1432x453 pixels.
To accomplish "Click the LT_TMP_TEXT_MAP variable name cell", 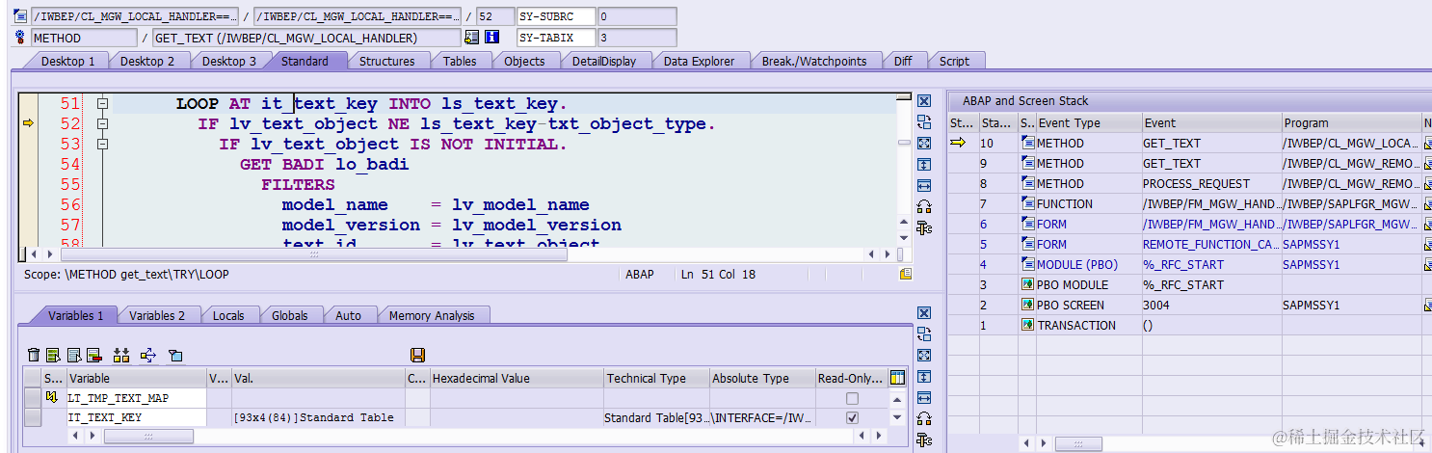I will point(135,398).
